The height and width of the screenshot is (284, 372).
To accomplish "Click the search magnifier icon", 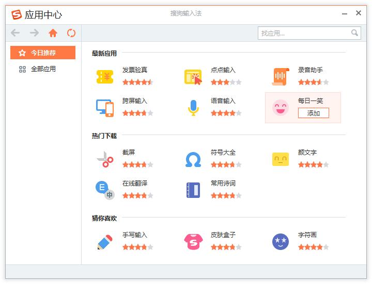I will pos(354,33).
